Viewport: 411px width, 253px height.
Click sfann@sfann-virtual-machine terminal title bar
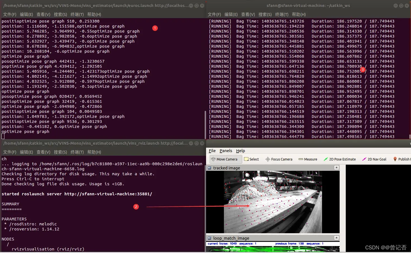point(308,5)
